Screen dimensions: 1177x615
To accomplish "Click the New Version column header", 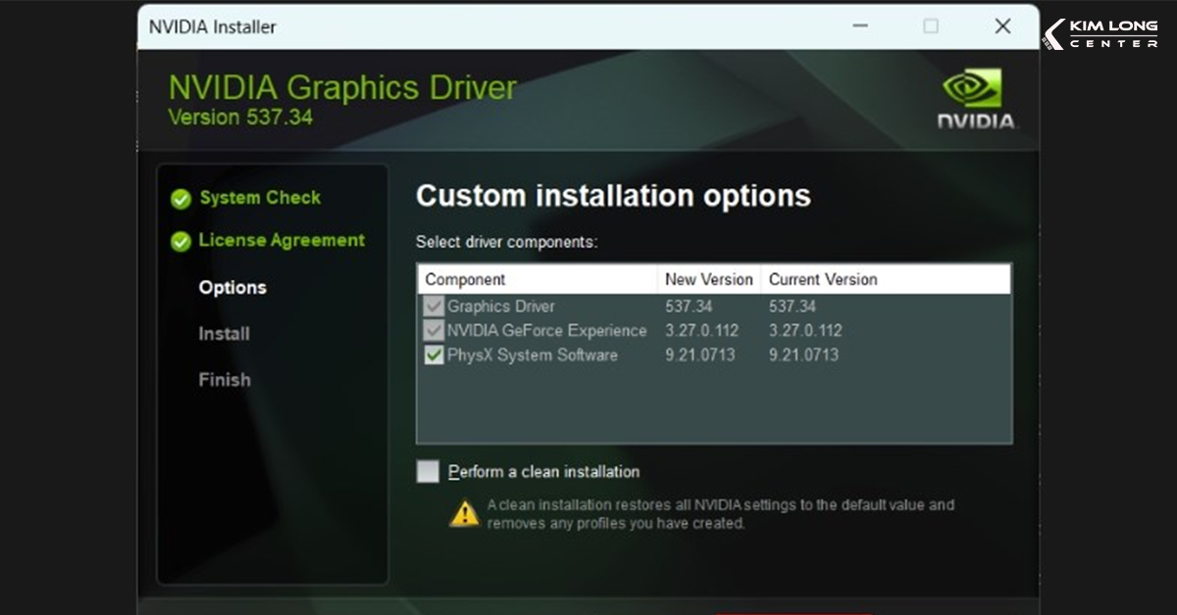I will pos(709,279).
